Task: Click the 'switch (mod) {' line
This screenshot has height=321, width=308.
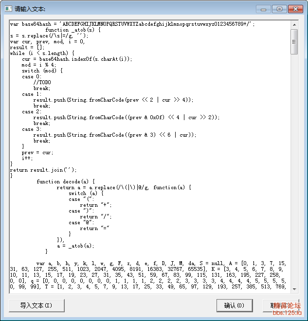Action: coord(42,71)
